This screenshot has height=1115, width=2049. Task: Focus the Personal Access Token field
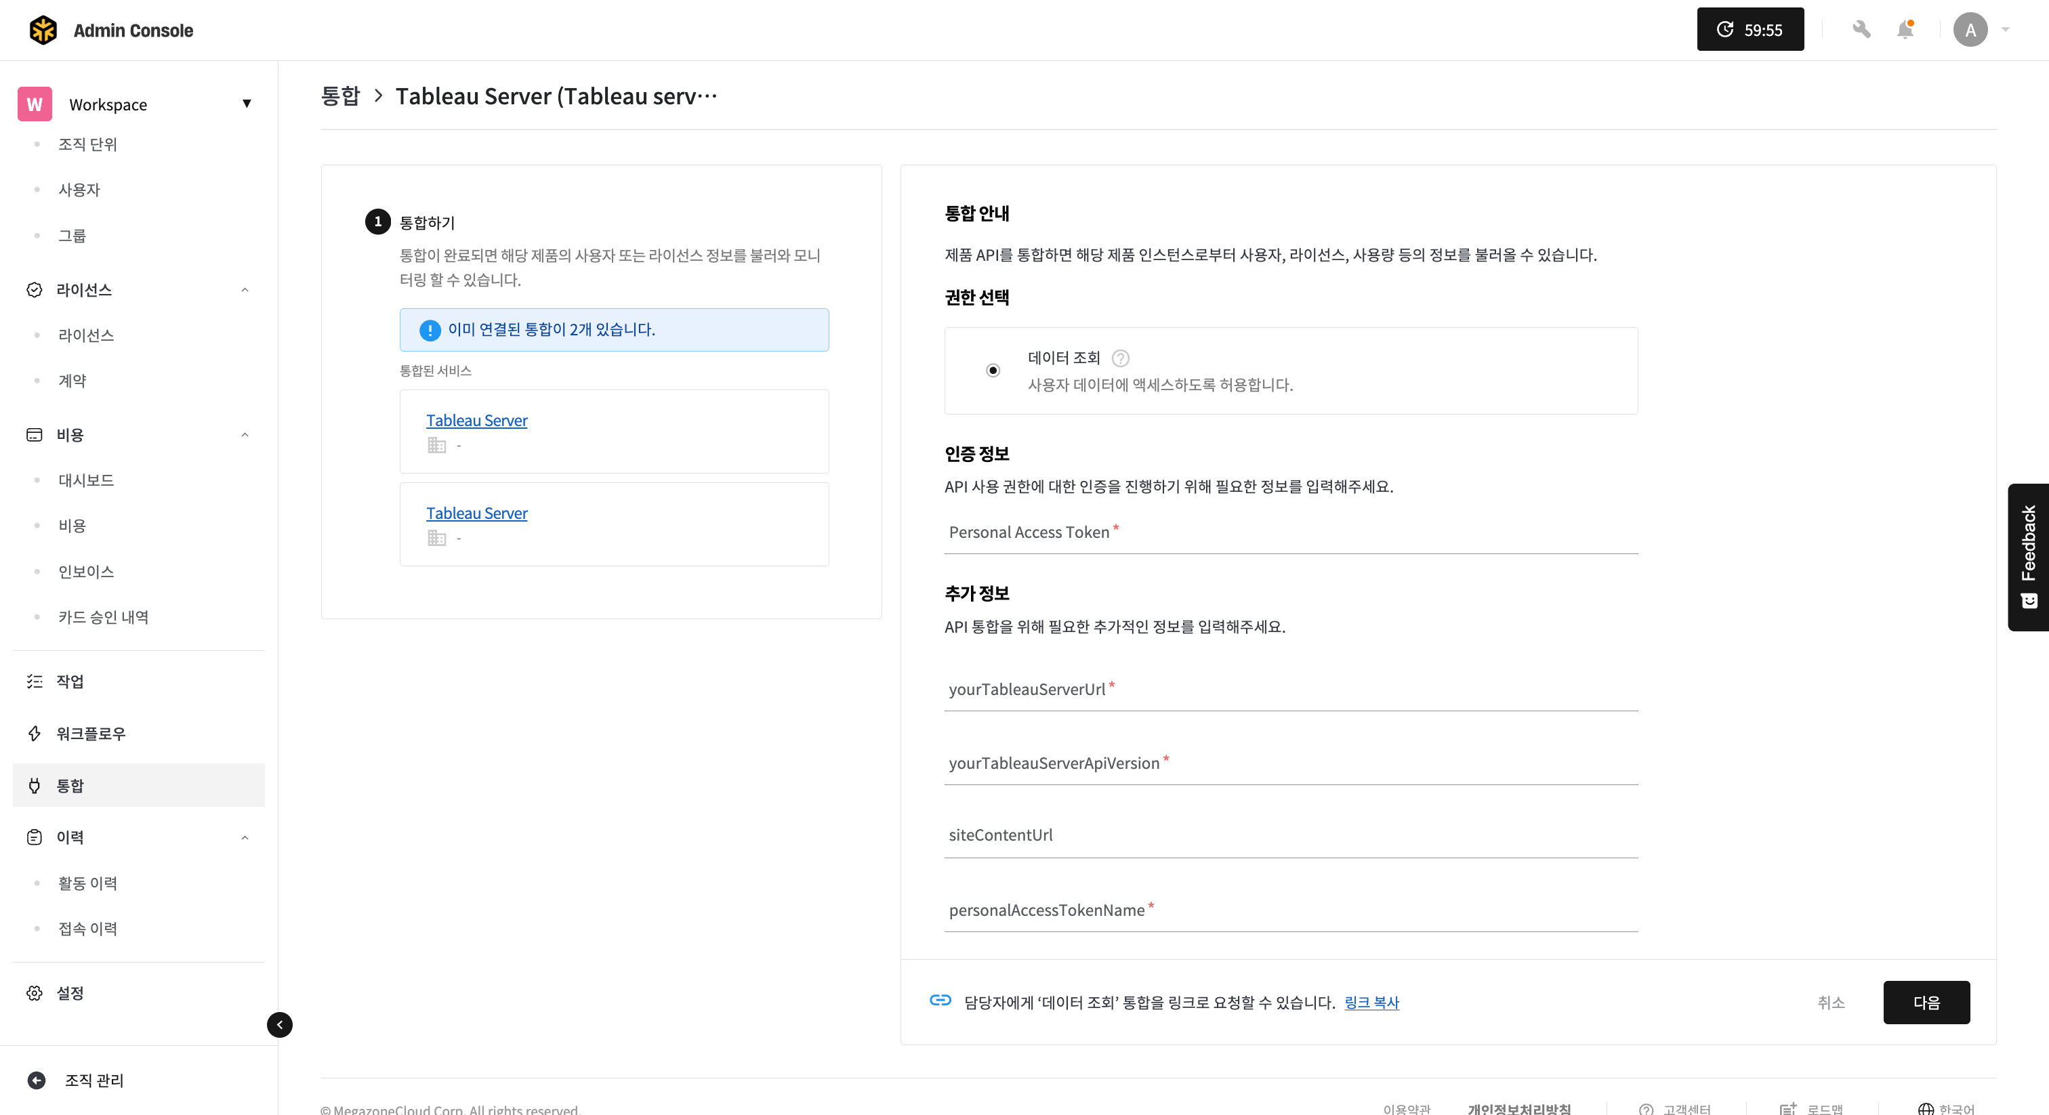(1290, 533)
